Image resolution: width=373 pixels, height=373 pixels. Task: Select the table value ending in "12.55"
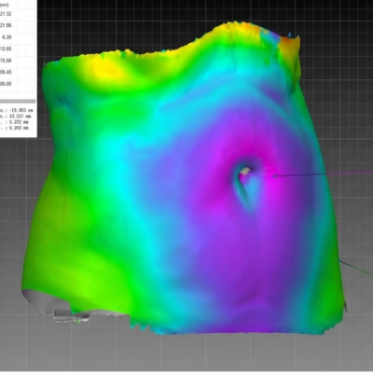coord(7,48)
